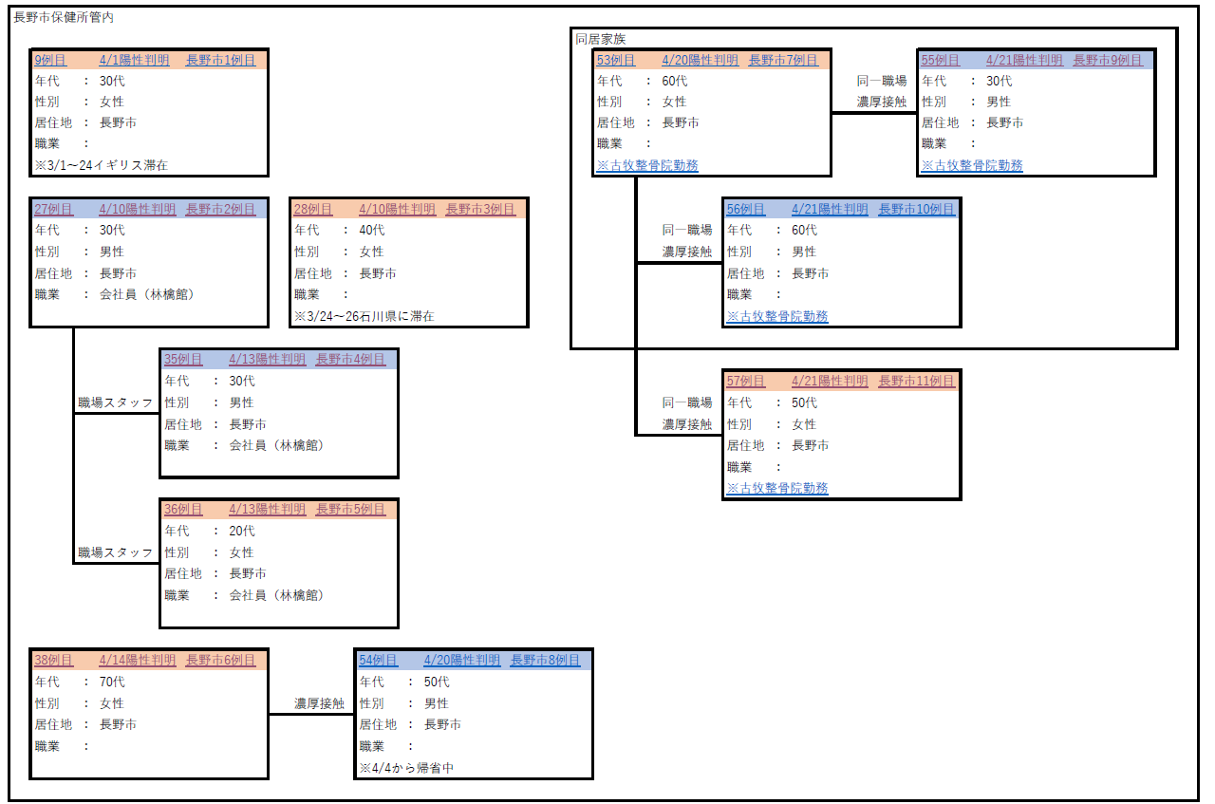Image resolution: width=1215 pixels, height=804 pixels.
Task: Select the 同居家族 group label
Action: pos(601,39)
